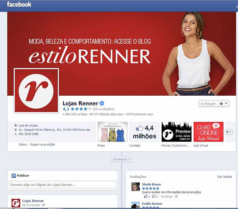Screen dimensions: 238x209
Task: Open the gear settings dropdown
Action: coord(223,104)
